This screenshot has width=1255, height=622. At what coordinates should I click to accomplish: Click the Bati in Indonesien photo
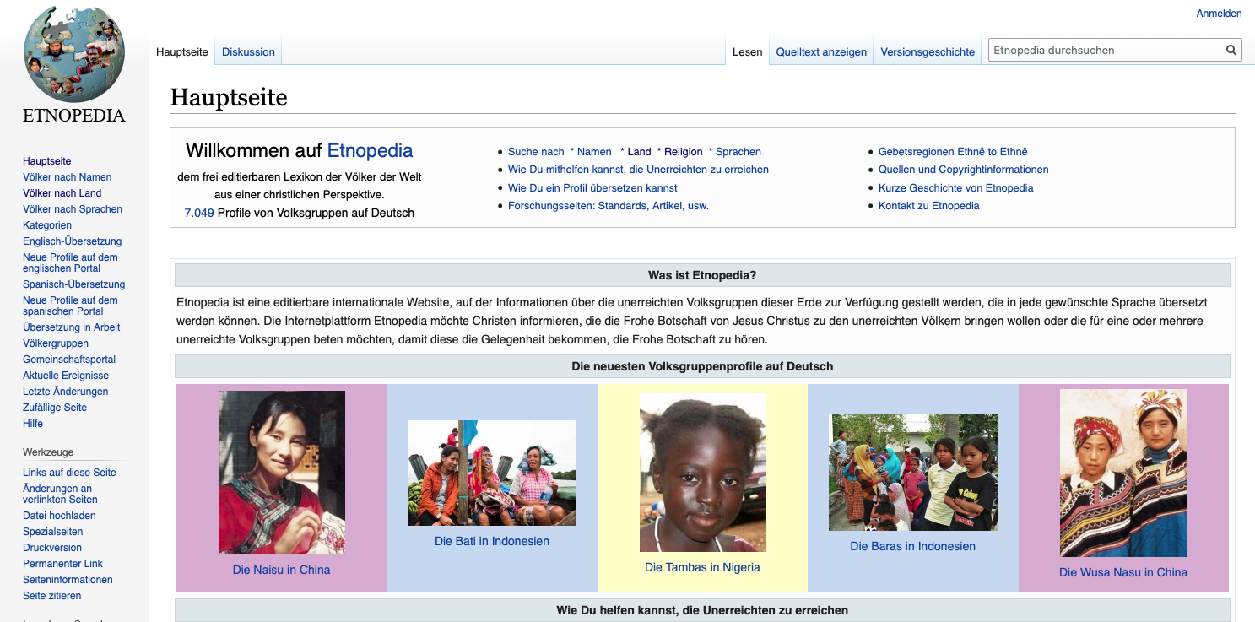click(x=492, y=473)
